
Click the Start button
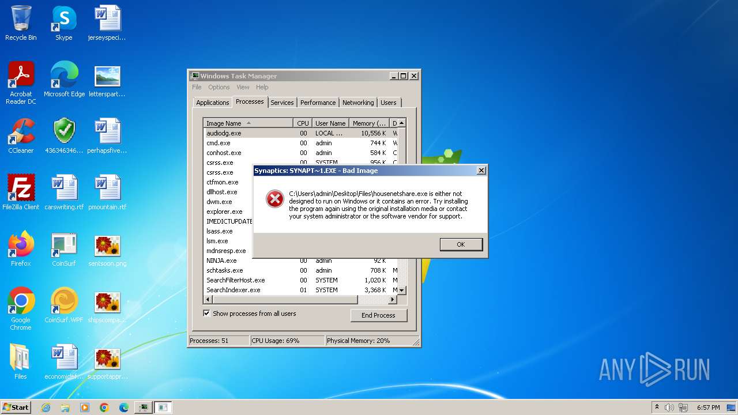pyautogui.click(x=16, y=408)
